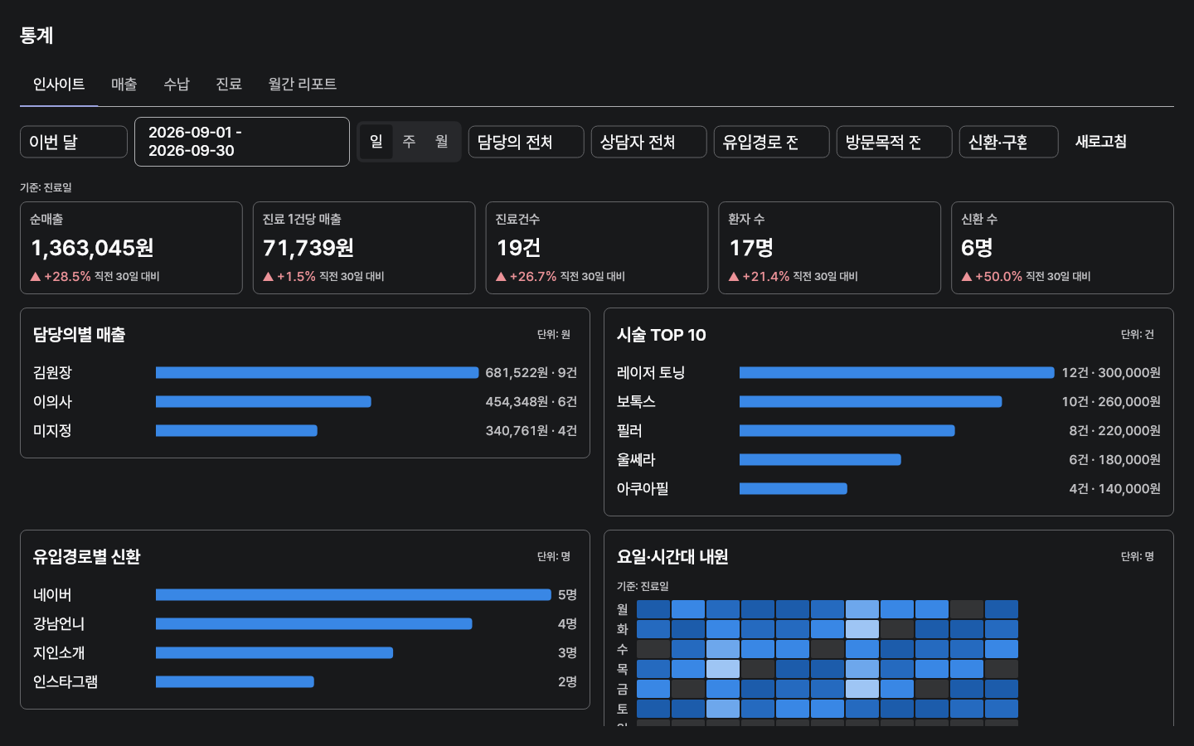Click the 수 row label in heatmap
Image resolution: width=1194 pixels, height=746 pixels.
coord(623,650)
